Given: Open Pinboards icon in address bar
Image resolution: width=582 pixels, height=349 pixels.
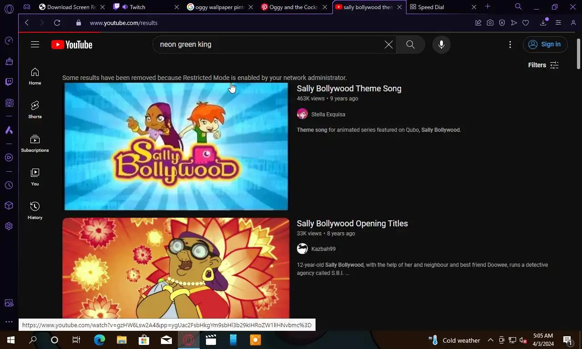Looking at the screenshot, I should coord(478,23).
